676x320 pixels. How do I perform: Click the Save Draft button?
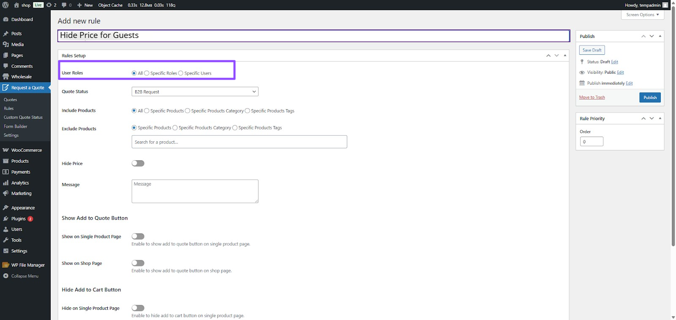point(592,50)
